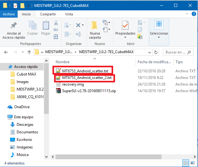Click the Pegar clipboard icon

[46, 25]
